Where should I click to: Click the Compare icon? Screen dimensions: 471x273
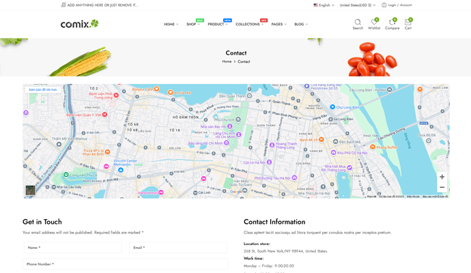[392, 23]
